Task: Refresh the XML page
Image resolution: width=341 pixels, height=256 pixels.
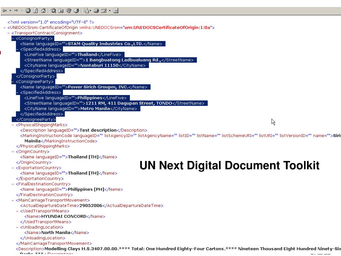Action: 35,10
